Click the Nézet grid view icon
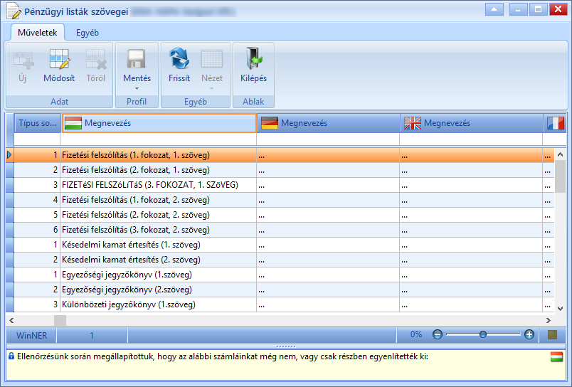The width and height of the screenshot is (572, 387). [x=211, y=59]
